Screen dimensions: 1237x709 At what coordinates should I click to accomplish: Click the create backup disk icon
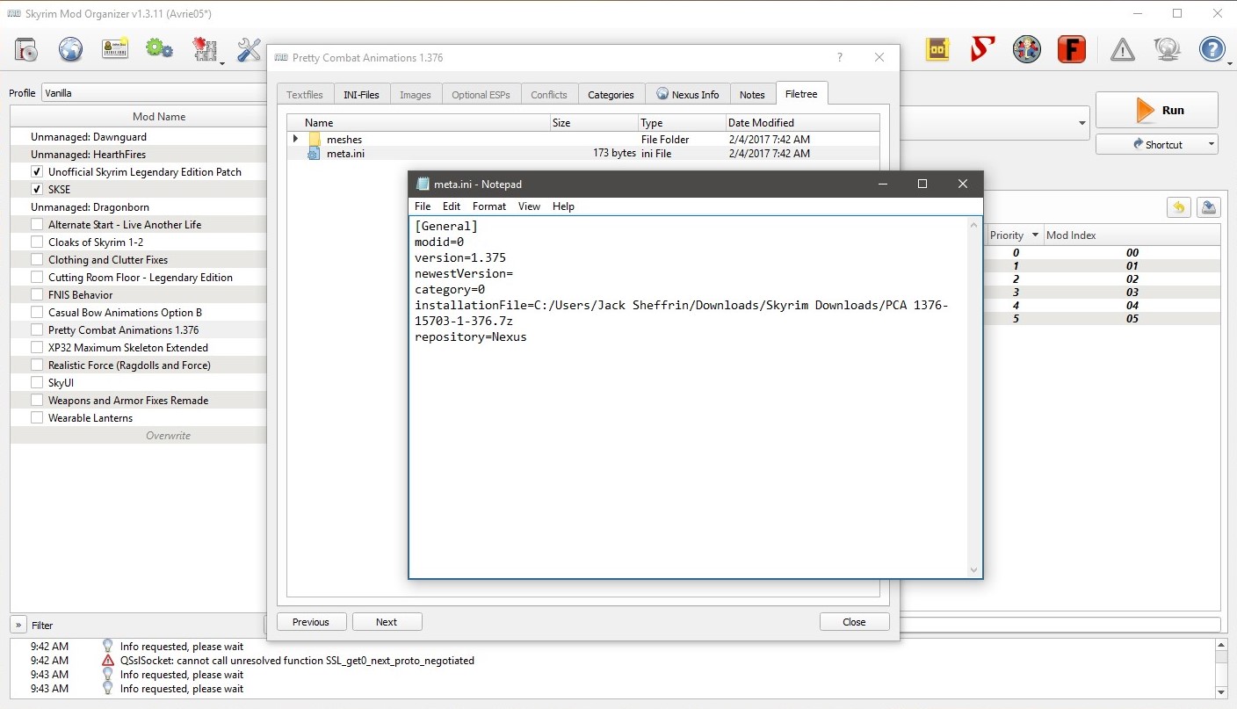[x=1208, y=207]
